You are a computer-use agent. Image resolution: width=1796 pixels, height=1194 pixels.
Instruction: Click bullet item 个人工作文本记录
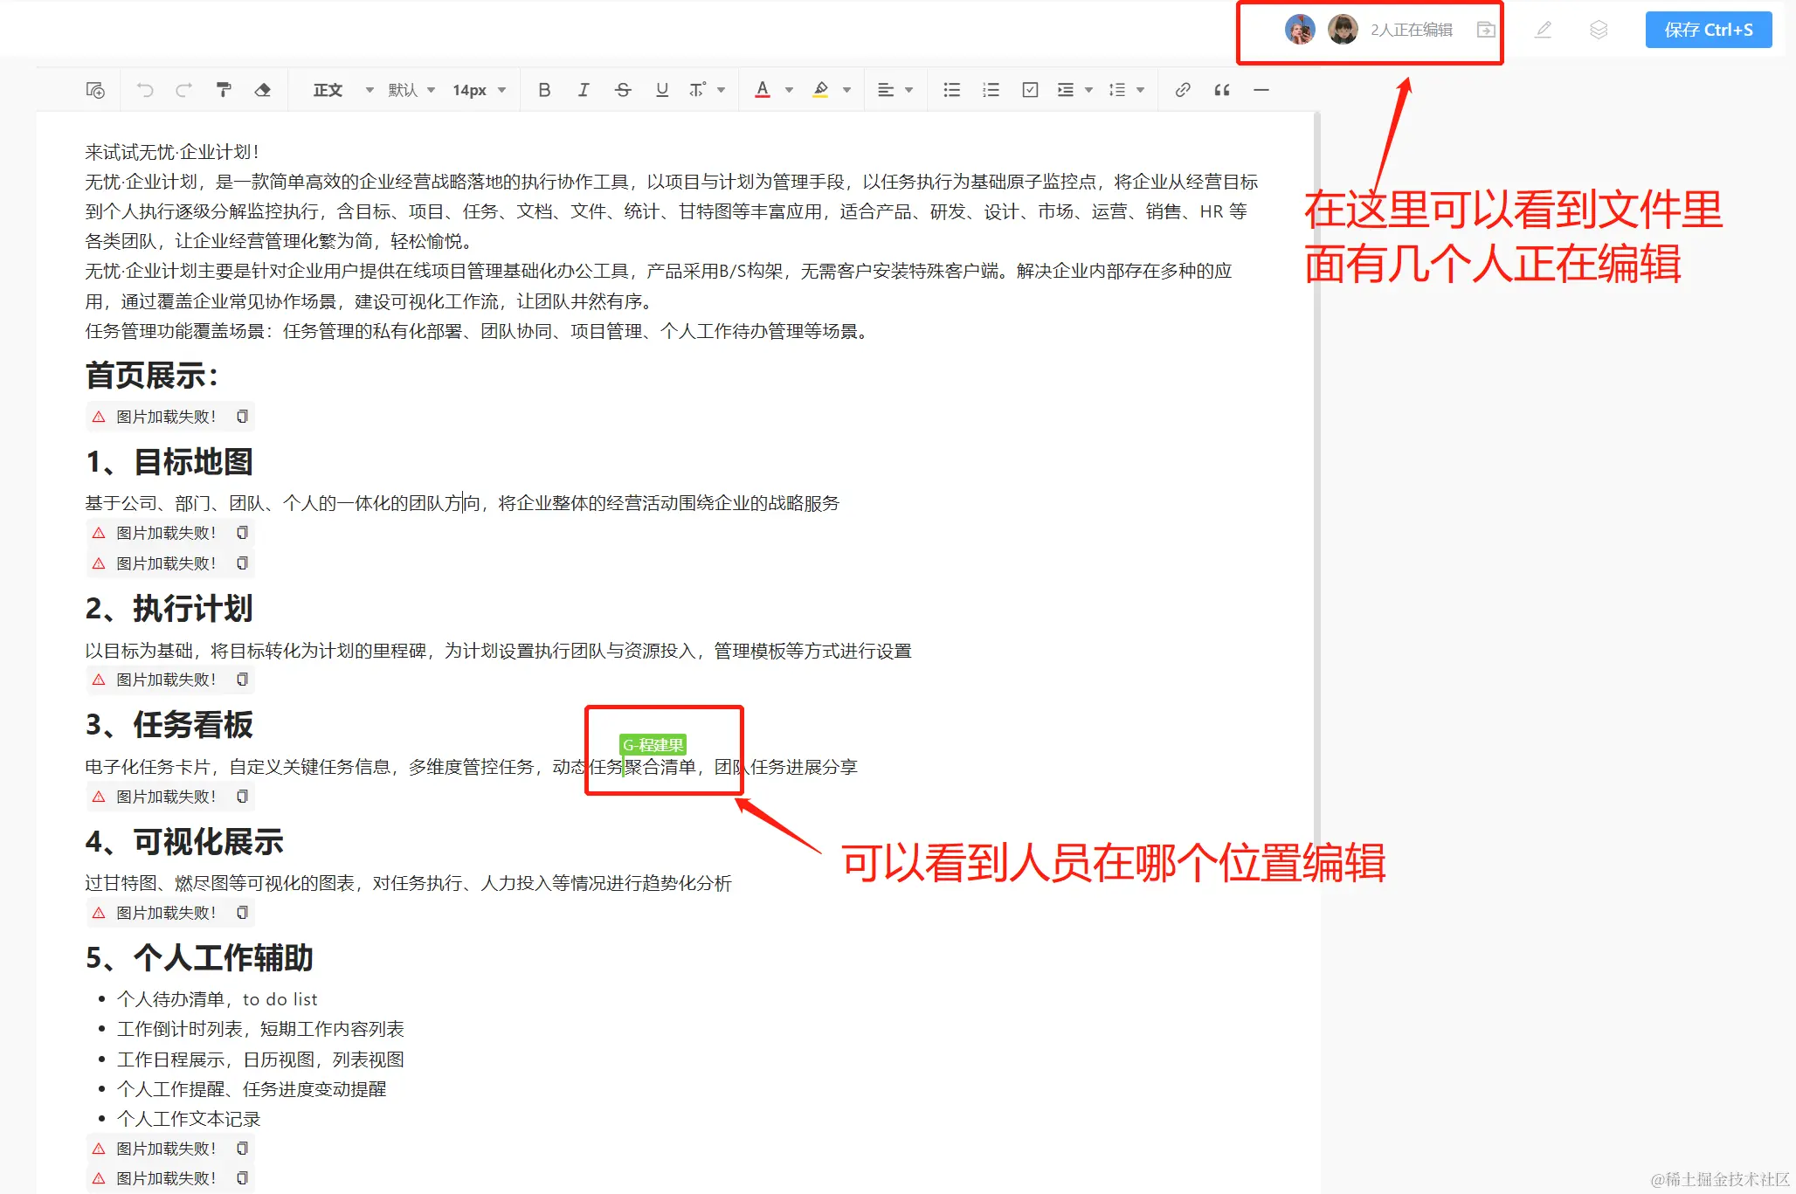click(x=189, y=1119)
